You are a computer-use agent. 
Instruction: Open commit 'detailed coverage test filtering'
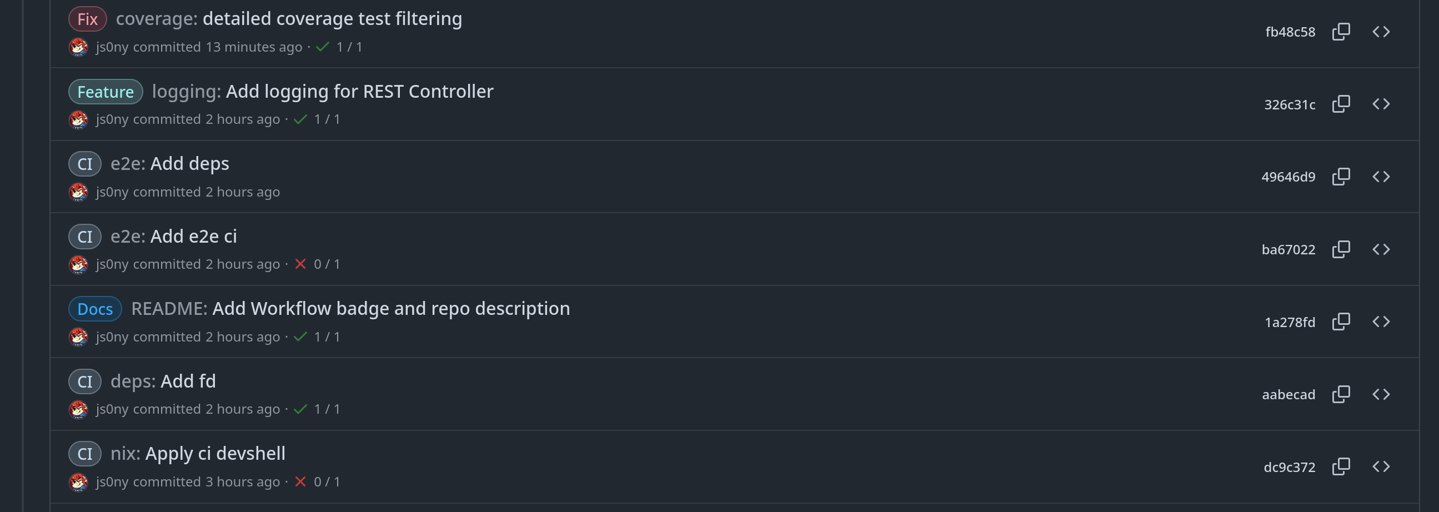coord(332,19)
